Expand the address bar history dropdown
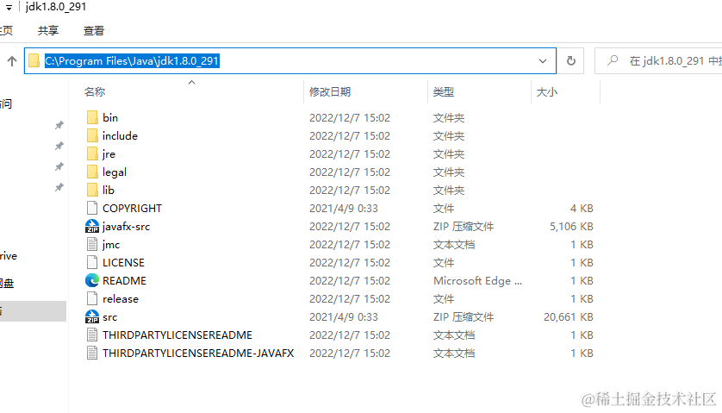The height and width of the screenshot is (413, 722). (x=543, y=61)
